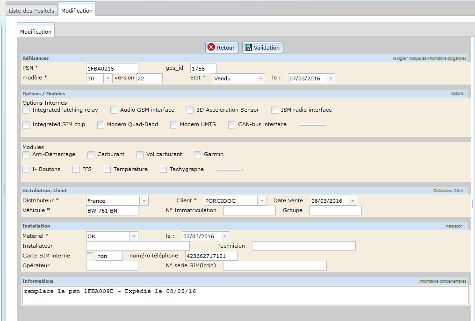Check the Carte SIM interne box
The height and width of the screenshot is (321, 475).
(x=90, y=256)
